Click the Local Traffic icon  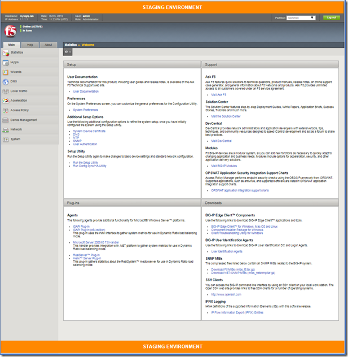click(6, 91)
